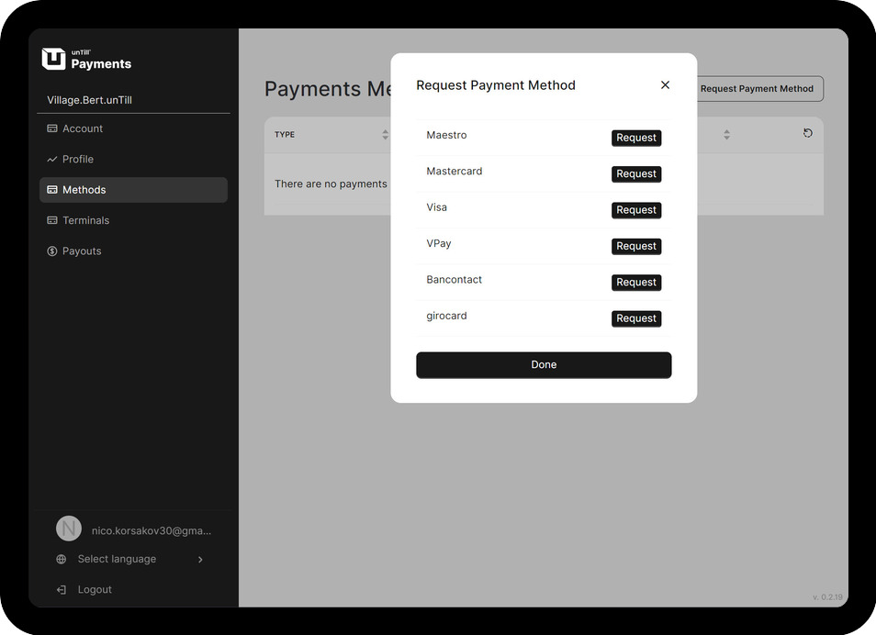The width and height of the screenshot is (876, 635).
Task: Click the refresh icon in table header
Action: pyautogui.click(x=808, y=134)
